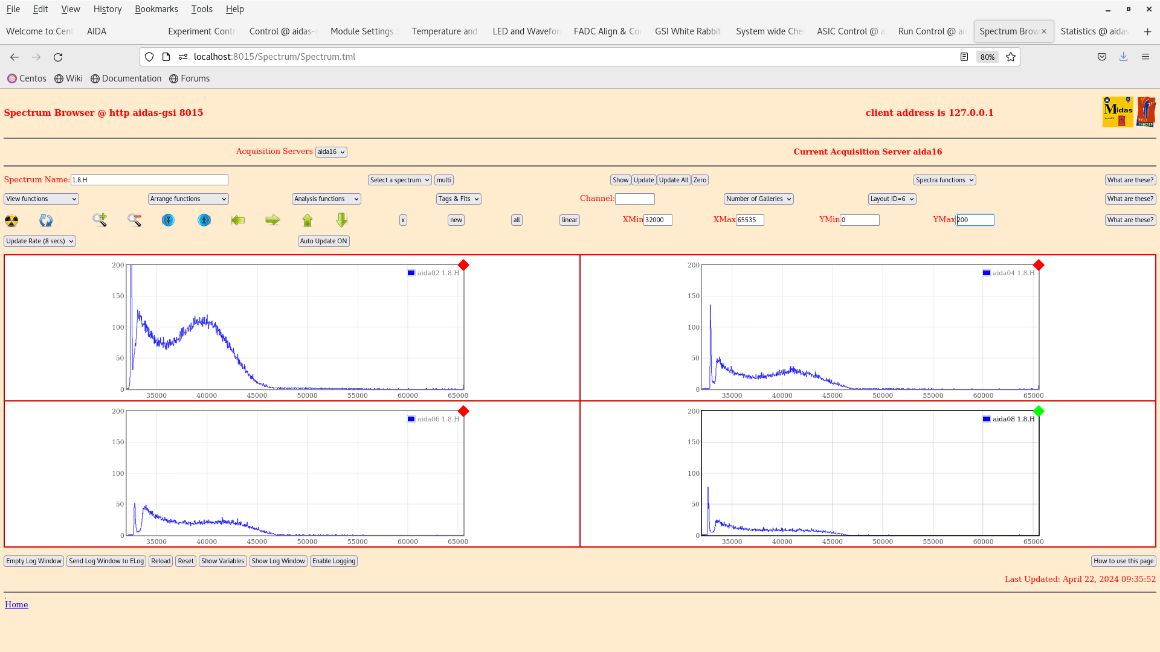
Task: Click the blue legend swatch for aida02 1.8.H
Action: (x=411, y=273)
